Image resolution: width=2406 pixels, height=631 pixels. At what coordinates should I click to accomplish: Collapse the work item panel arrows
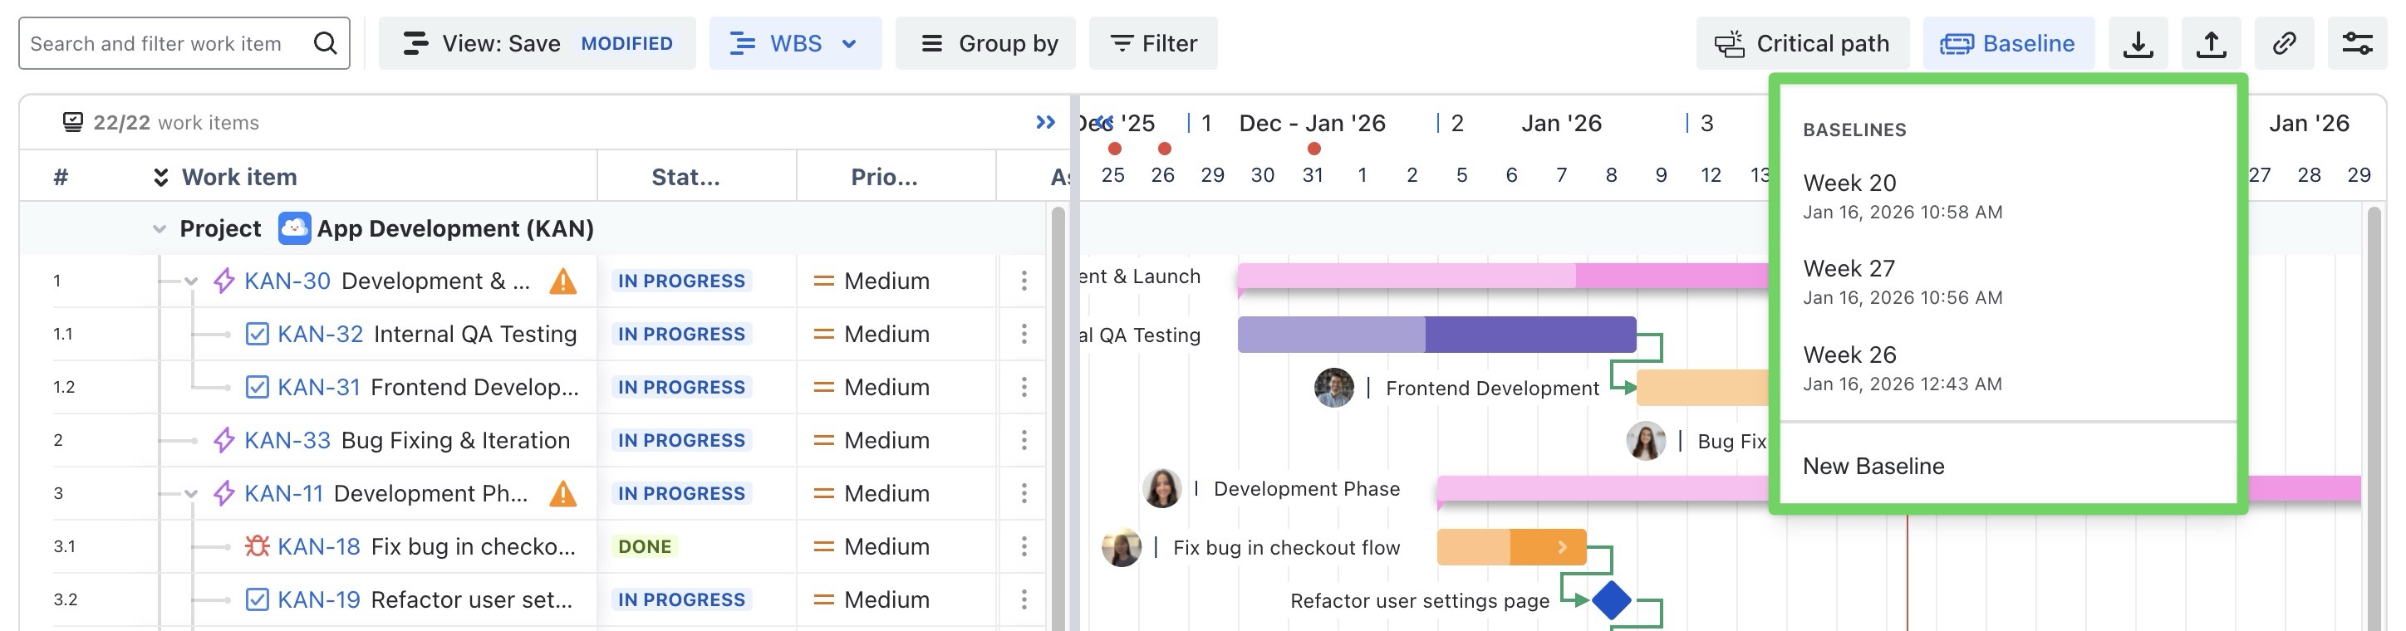click(1045, 122)
